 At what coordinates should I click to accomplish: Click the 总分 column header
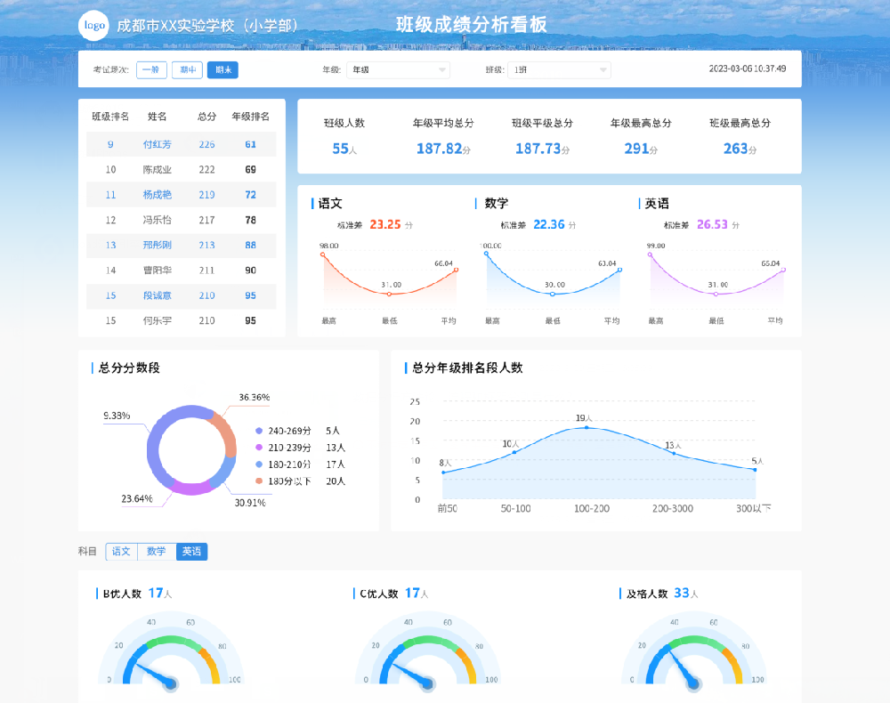206,117
